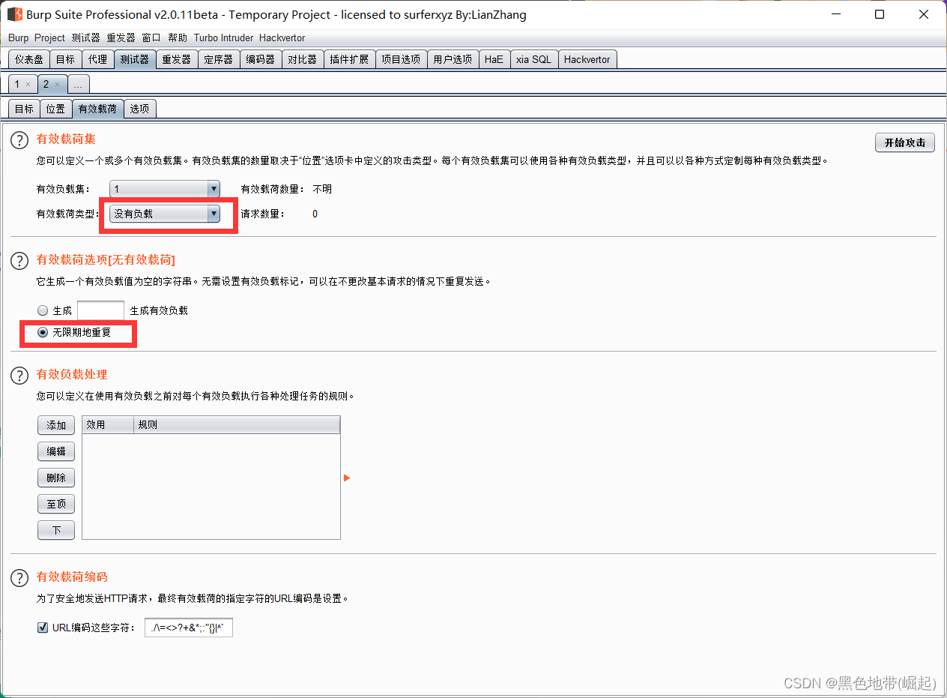Switch to the 编码器 tab

pos(261,59)
